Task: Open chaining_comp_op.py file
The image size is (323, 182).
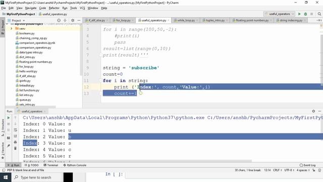Action: click(33, 38)
